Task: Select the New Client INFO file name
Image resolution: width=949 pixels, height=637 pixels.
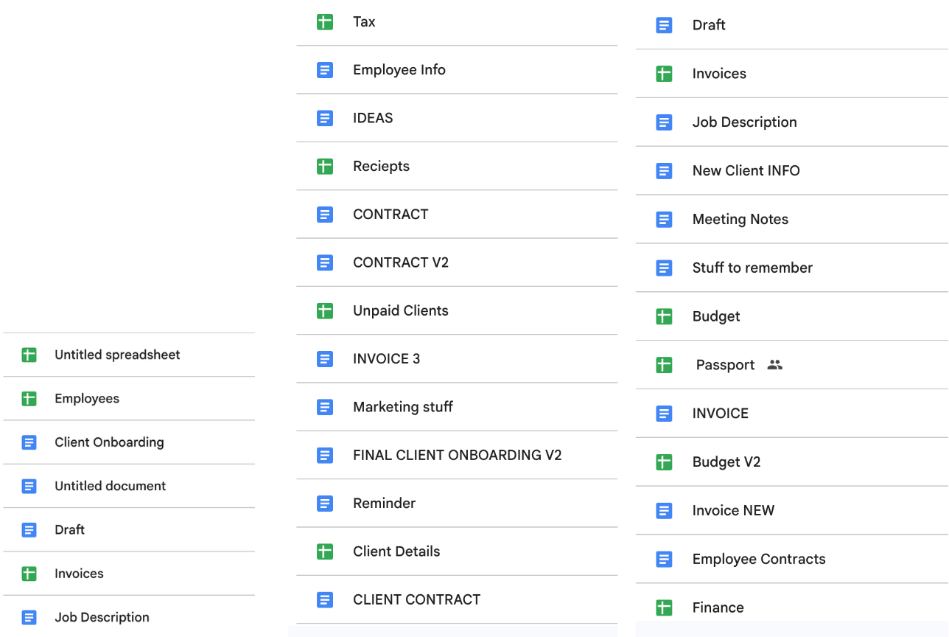Action: [746, 170]
